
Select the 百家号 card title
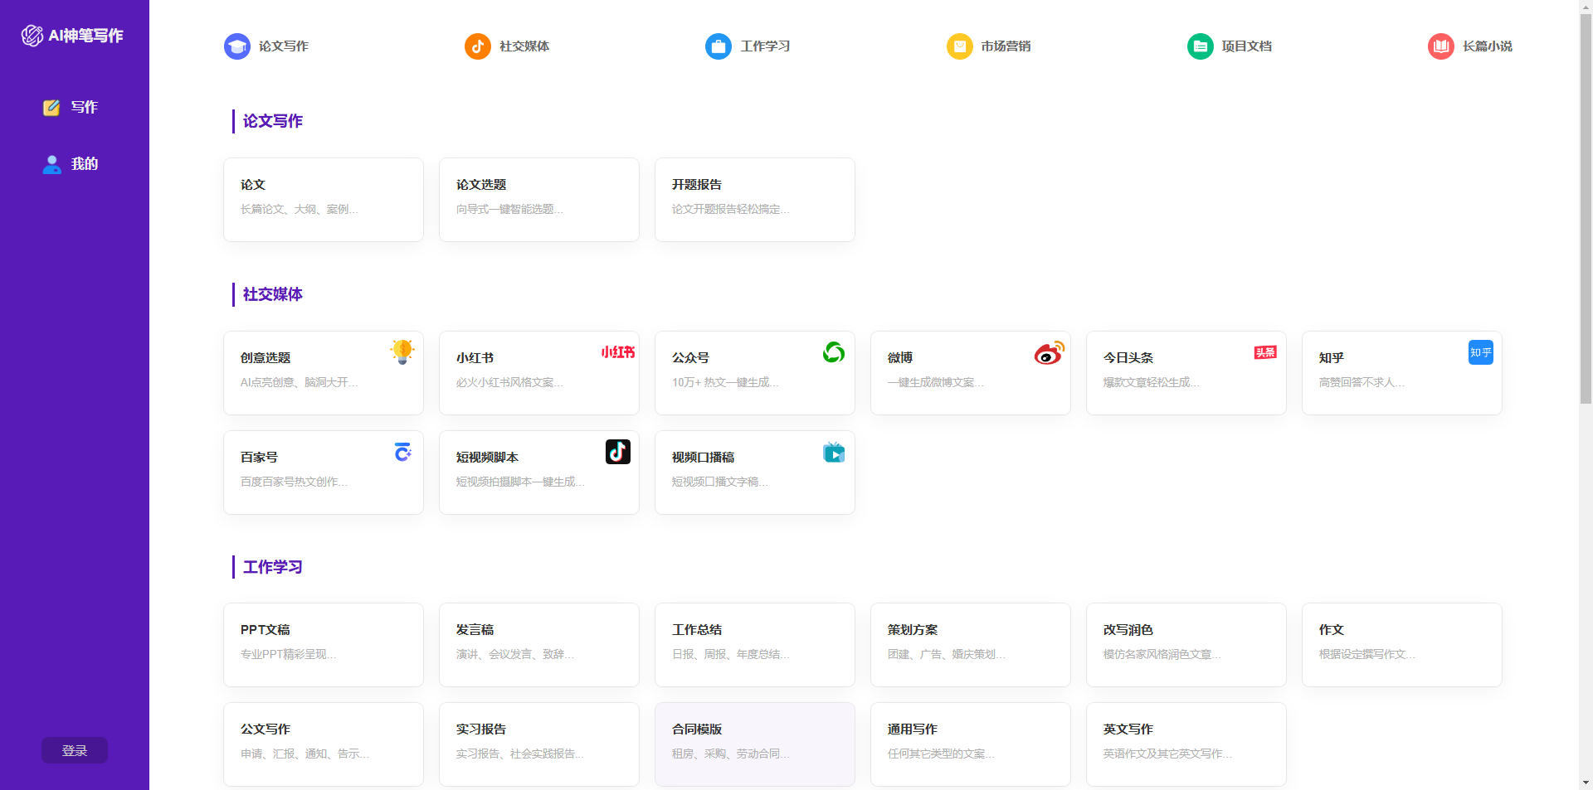[x=259, y=458]
